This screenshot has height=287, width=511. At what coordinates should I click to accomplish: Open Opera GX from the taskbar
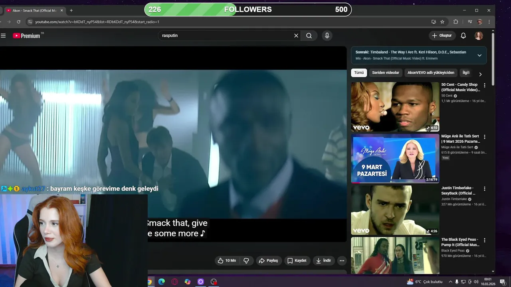click(174, 282)
